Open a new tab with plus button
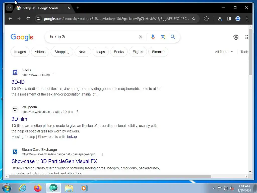The width and height of the screenshot is (257, 193). [78, 8]
